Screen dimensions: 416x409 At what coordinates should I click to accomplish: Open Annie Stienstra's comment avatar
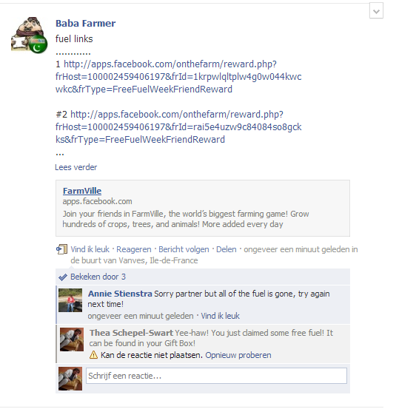[x=70, y=300]
